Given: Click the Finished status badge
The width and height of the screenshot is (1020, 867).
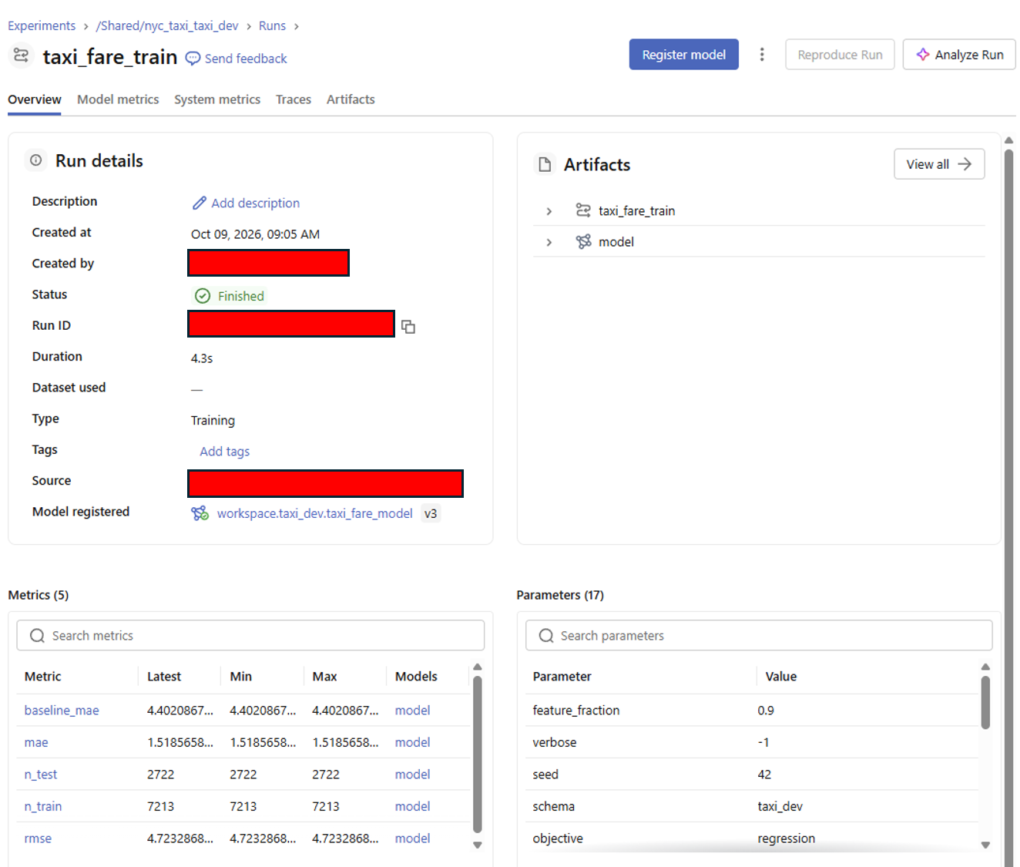Looking at the screenshot, I should click(230, 296).
